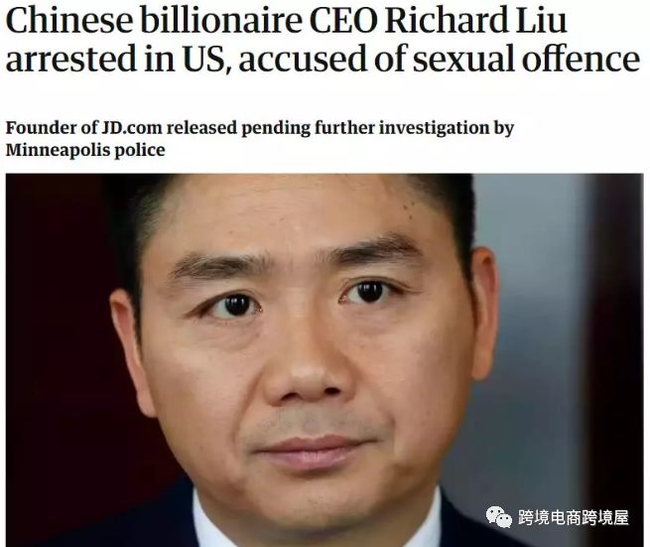This screenshot has width=650, height=547.
Task: Click the word 'accused' in the headline
Action: (x=303, y=59)
